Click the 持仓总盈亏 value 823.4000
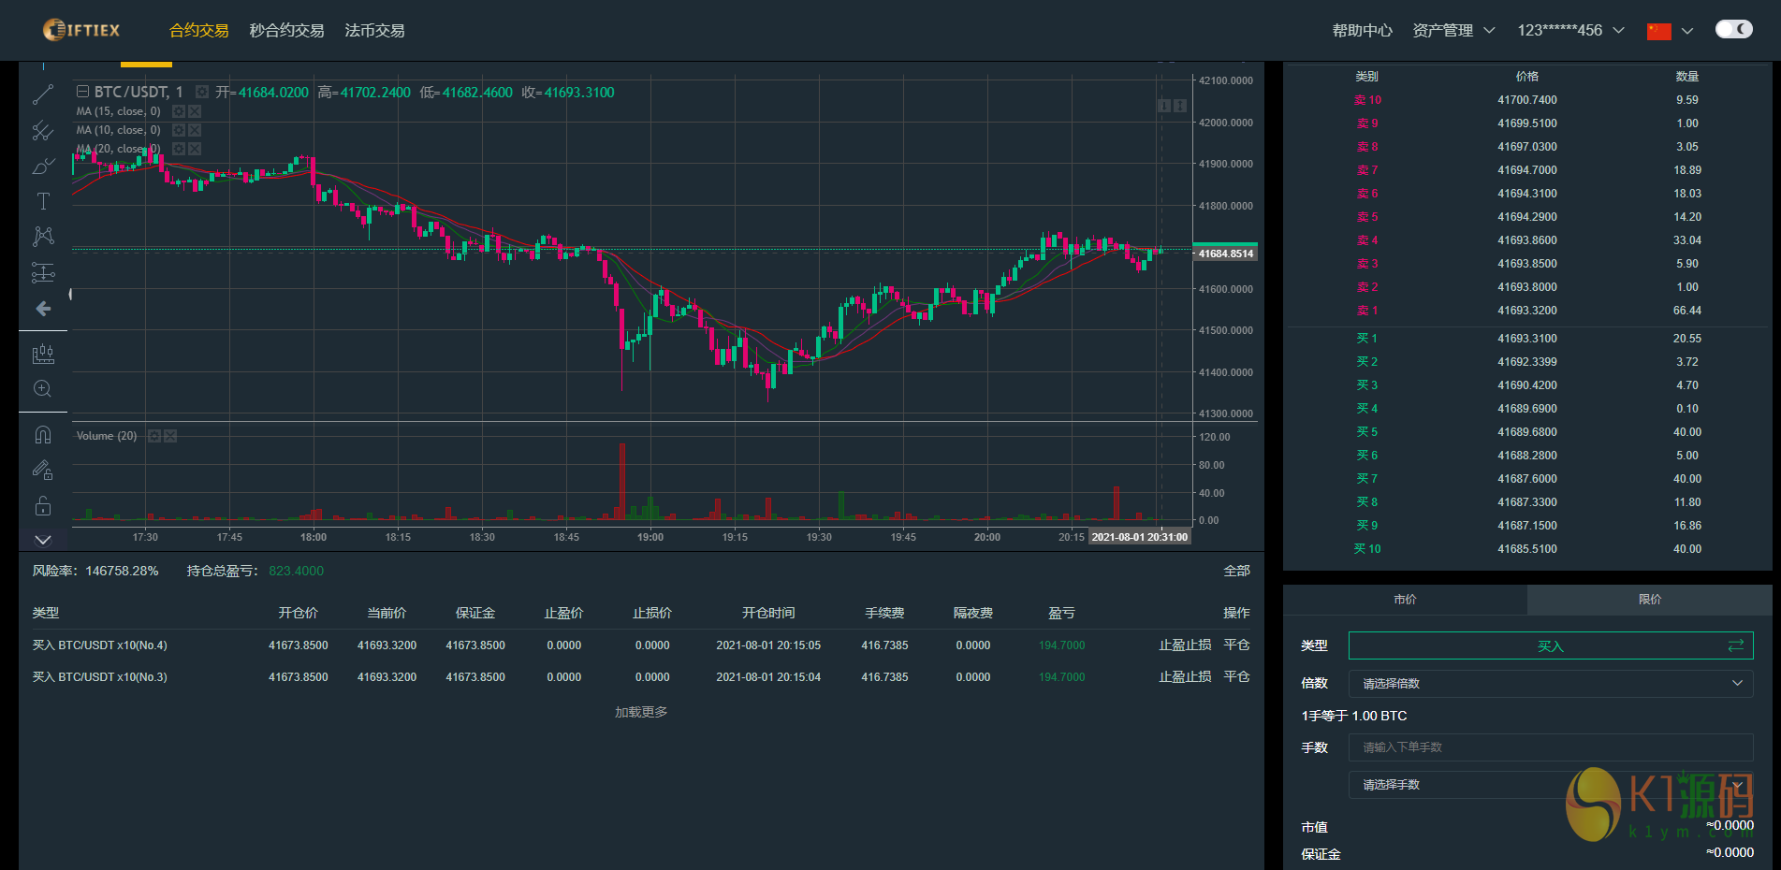Screen dimensions: 1781x870 tap(296, 571)
